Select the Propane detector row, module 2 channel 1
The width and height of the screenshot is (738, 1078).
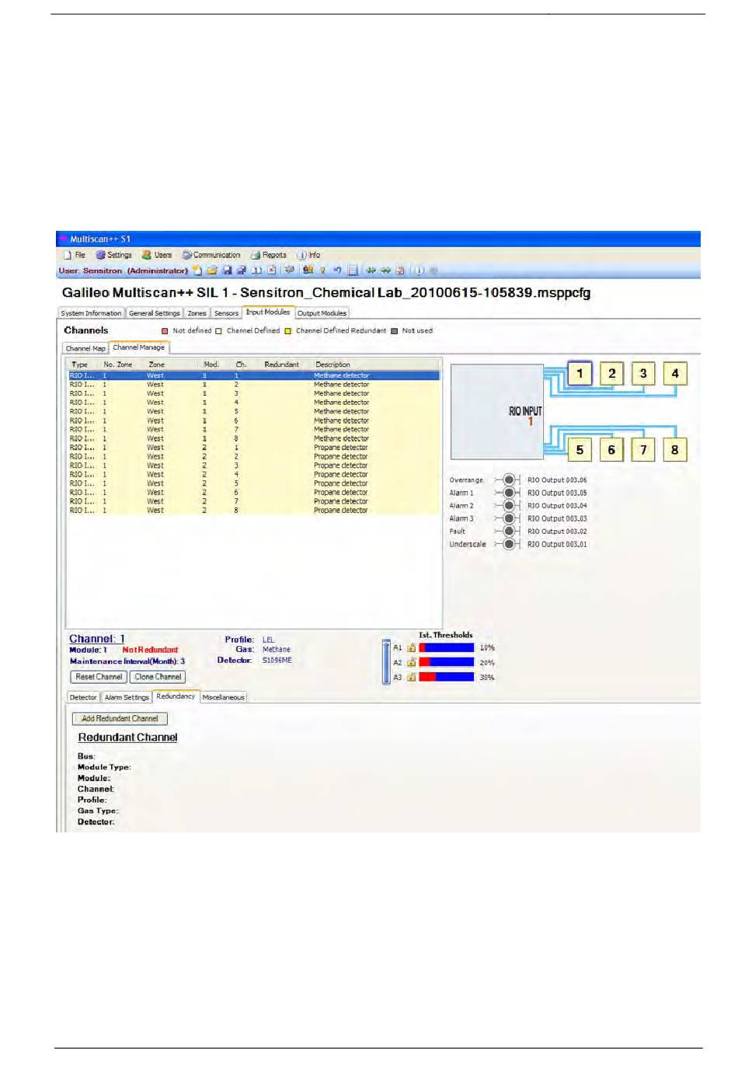point(254,448)
